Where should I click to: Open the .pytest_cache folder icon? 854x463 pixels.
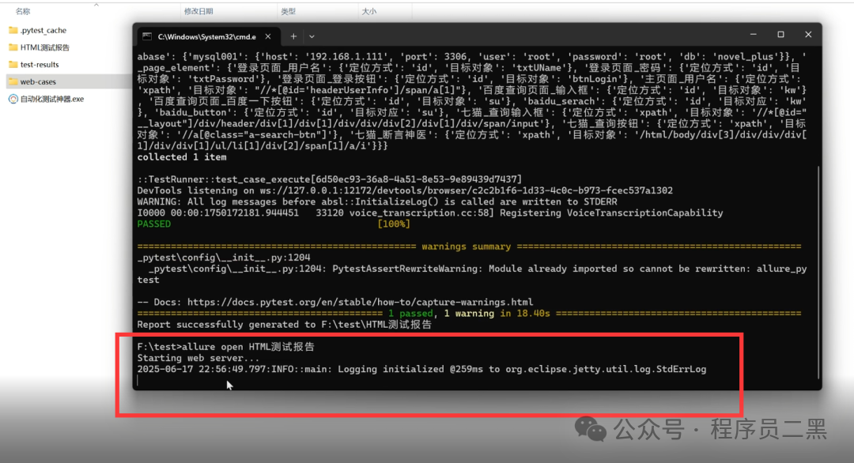[x=13, y=31]
